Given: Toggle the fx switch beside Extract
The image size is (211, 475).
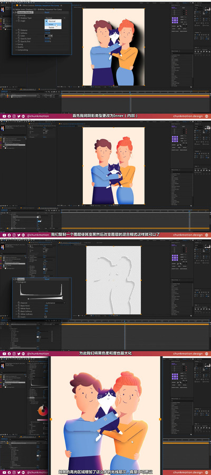Looking at the screenshot, I should (16, 279).
